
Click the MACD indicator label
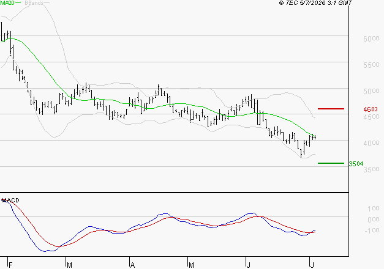pyautogui.click(x=10, y=201)
